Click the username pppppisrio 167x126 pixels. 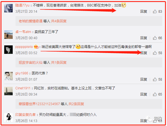point(24,47)
